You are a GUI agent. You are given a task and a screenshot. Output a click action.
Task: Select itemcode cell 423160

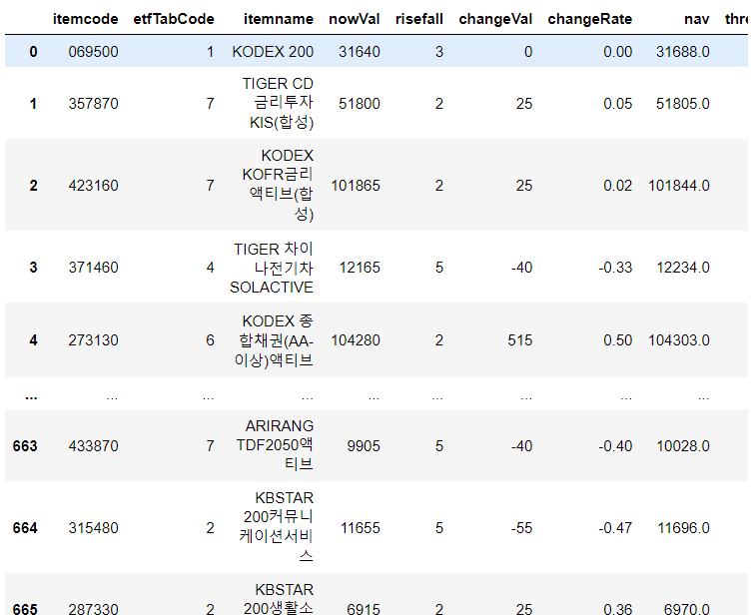pos(93,185)
